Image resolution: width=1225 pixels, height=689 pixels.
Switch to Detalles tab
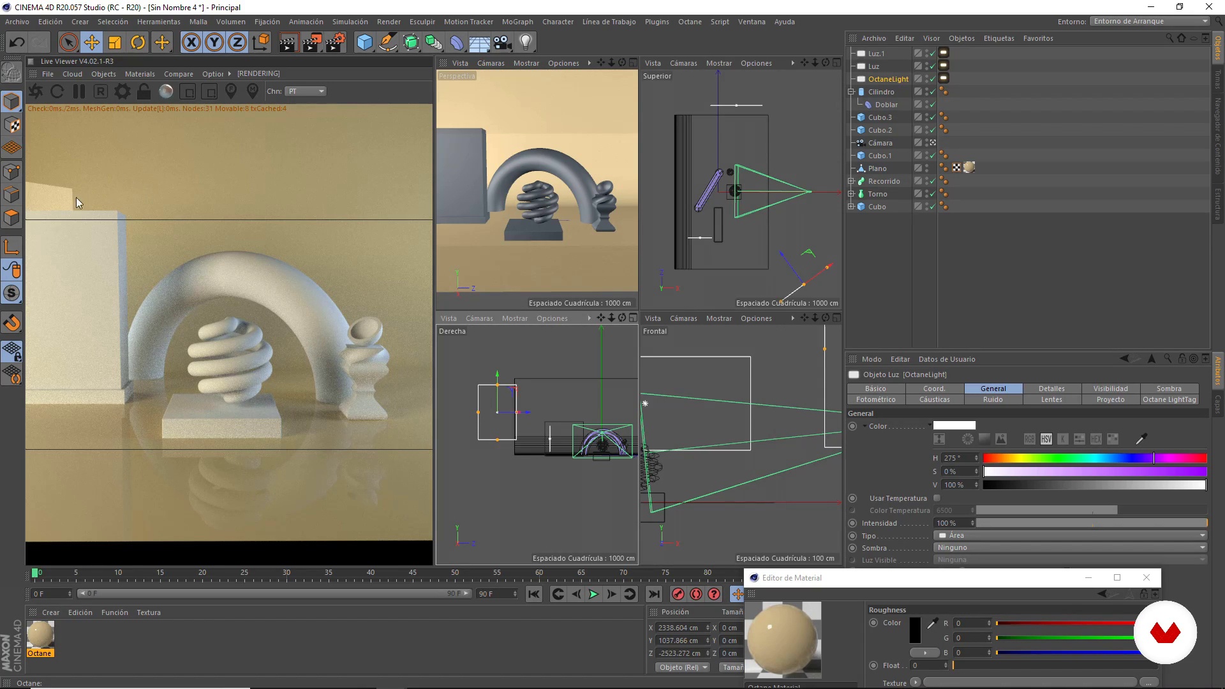click(x=1051, y=389)
